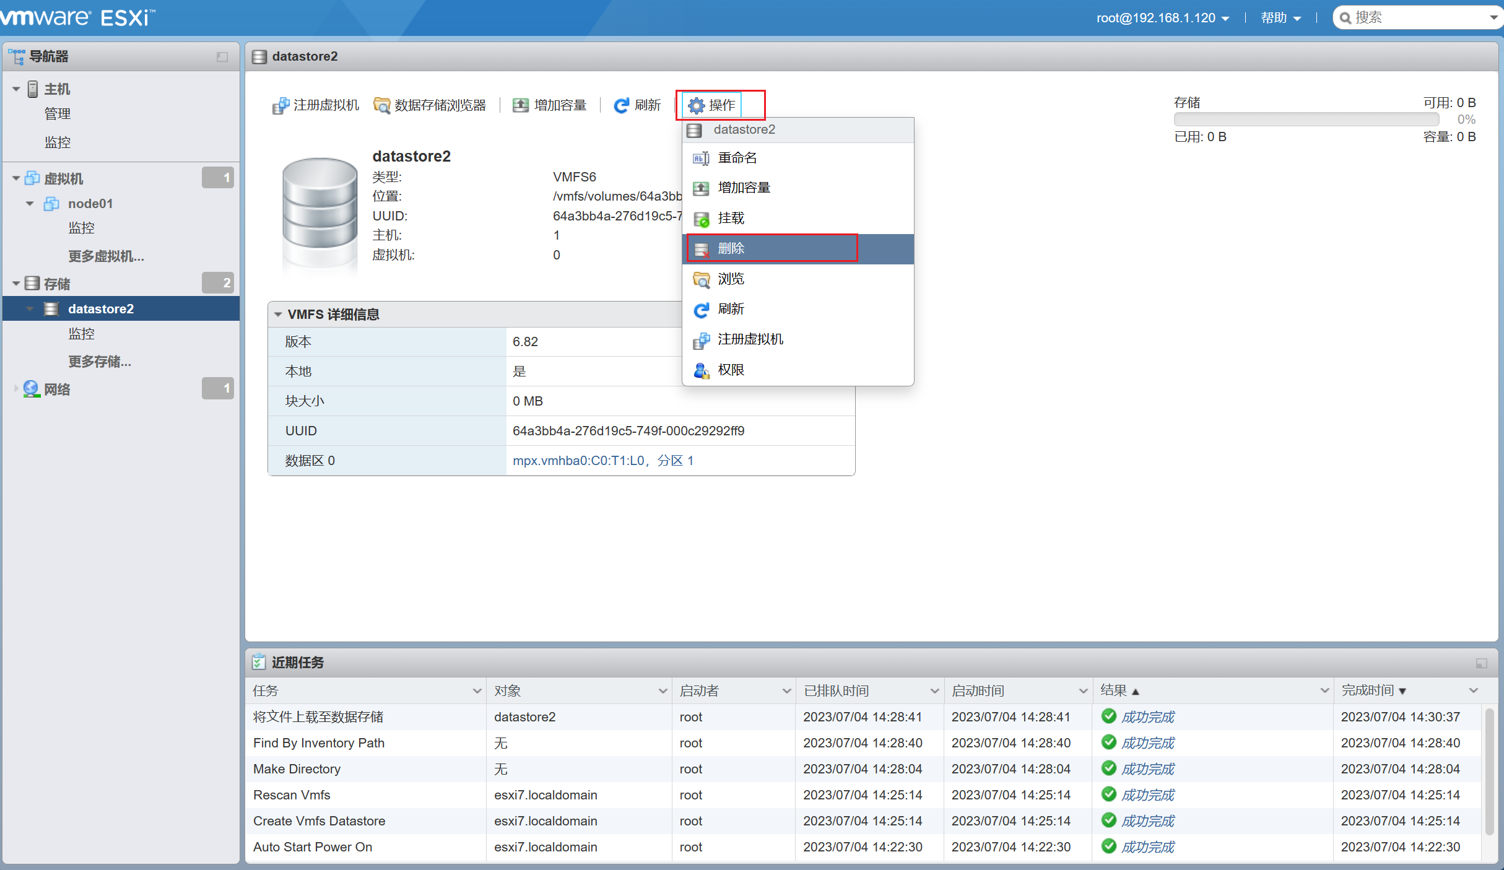Click the Auto Start Power On task
Viewport: 1504px width, 870px height.
(x=313, y=847)
